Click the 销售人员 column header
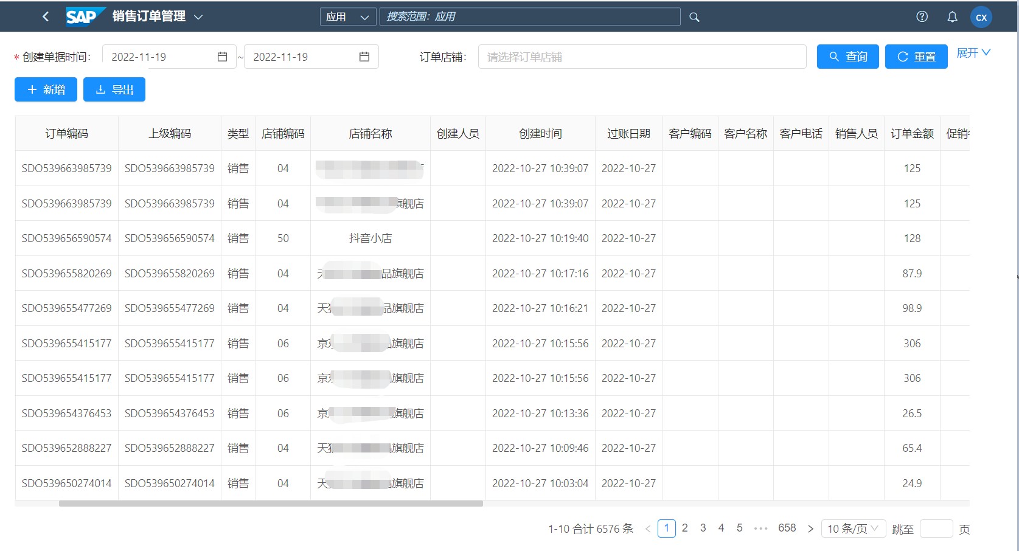This screenshot has width=1019, height=551. tap(856, 133)
